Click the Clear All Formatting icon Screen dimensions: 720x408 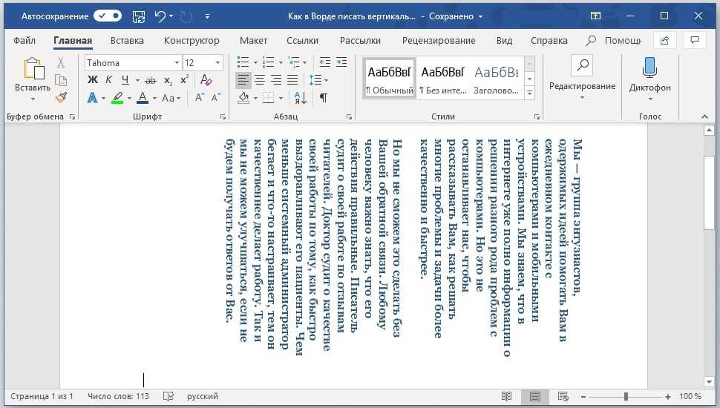206,80
